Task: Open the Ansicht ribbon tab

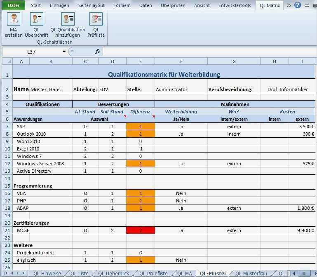Action: (x=202, y=5)
